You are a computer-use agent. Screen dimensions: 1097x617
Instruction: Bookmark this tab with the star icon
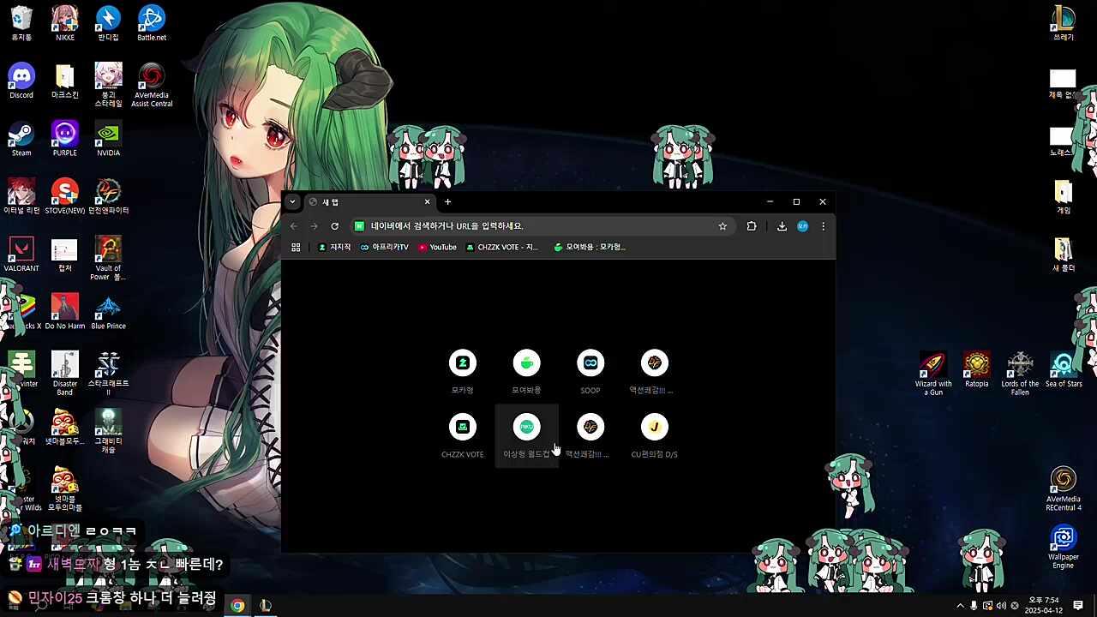[x=722, y=226]
